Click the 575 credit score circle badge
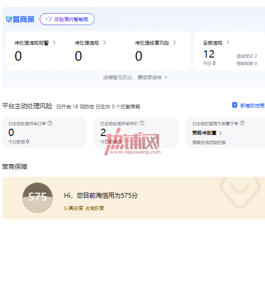 click(38, 197)
